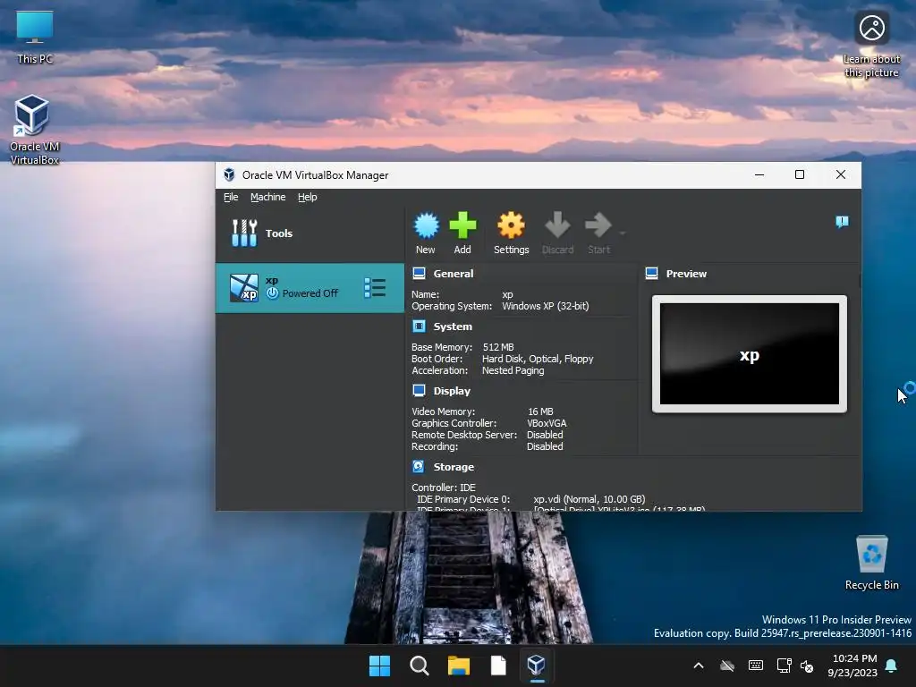This screenshot has width=916, height=687.
Task: Click the 'Controller: IDE' text
Action: (x=444, y=488)
